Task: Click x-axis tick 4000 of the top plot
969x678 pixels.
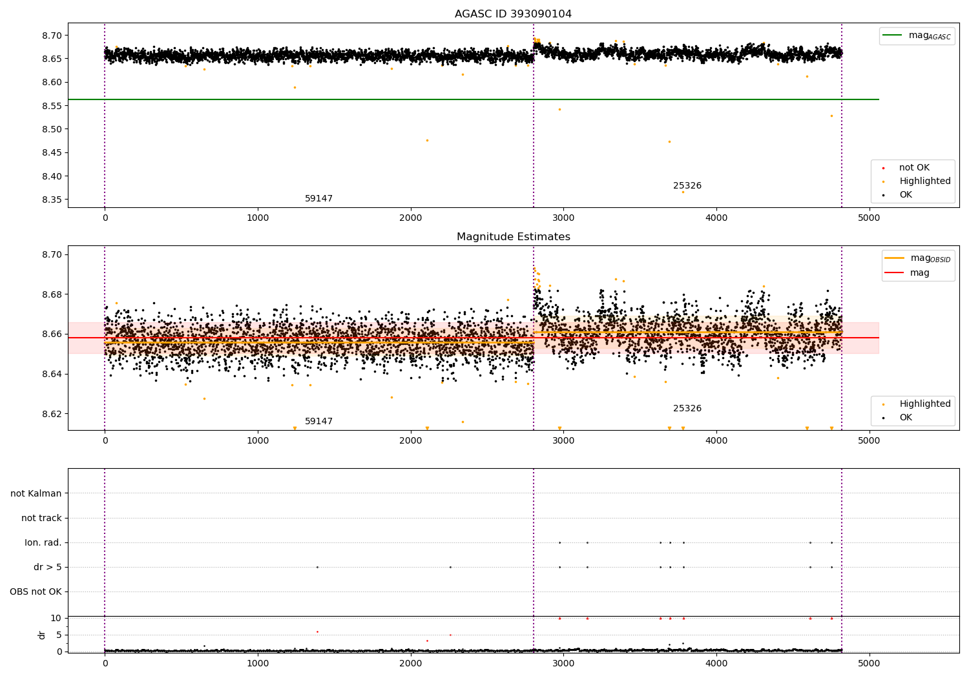Action: 716,218
